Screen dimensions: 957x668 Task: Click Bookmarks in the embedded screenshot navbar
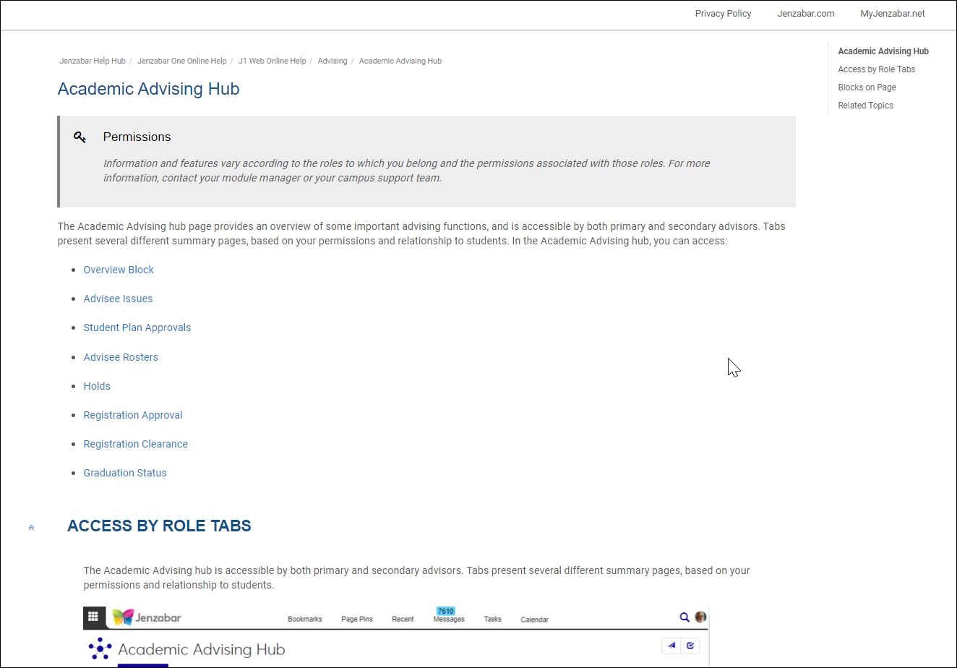point(305,620)
